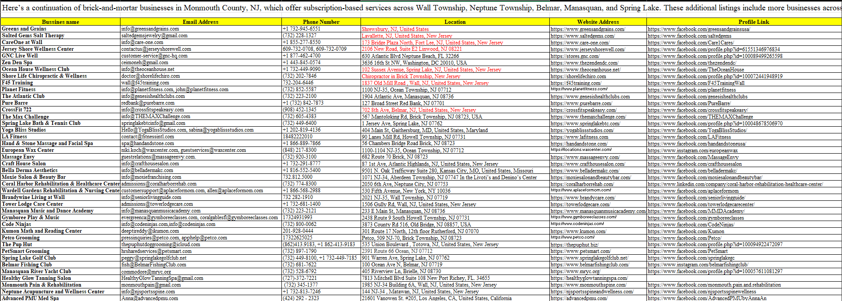The height and width of the screenshot is (301, 842).
Task: Select phone number +1 732-681-1400
Action: point(302,204)
